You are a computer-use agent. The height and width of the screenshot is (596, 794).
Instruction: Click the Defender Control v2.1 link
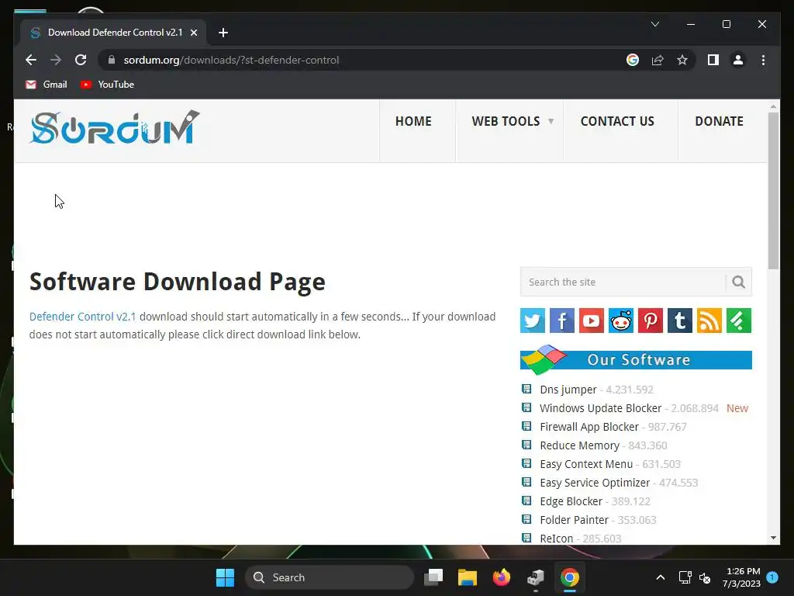coord(82,317)
